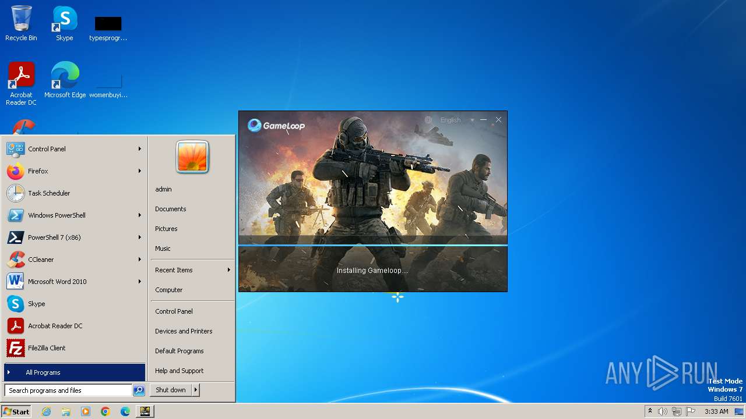Open Windows Media Player from taskbar
Viewport: 746px width, 419px height.
(x=86, y=411)
